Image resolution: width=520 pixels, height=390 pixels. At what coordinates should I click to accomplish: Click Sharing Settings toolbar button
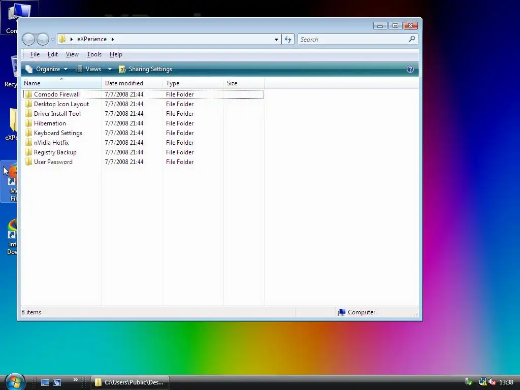click(146, 69)
